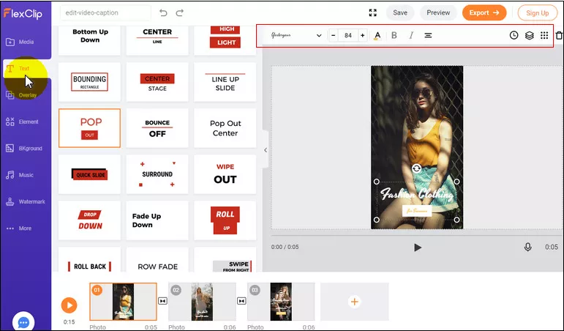The height and width of the screenshot is (331, 564).
Task: Select the Bottom Up Down text style
Action: (89, 40)
